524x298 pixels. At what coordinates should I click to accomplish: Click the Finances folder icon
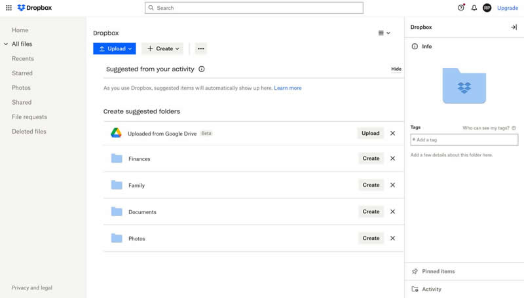(117, 158)
